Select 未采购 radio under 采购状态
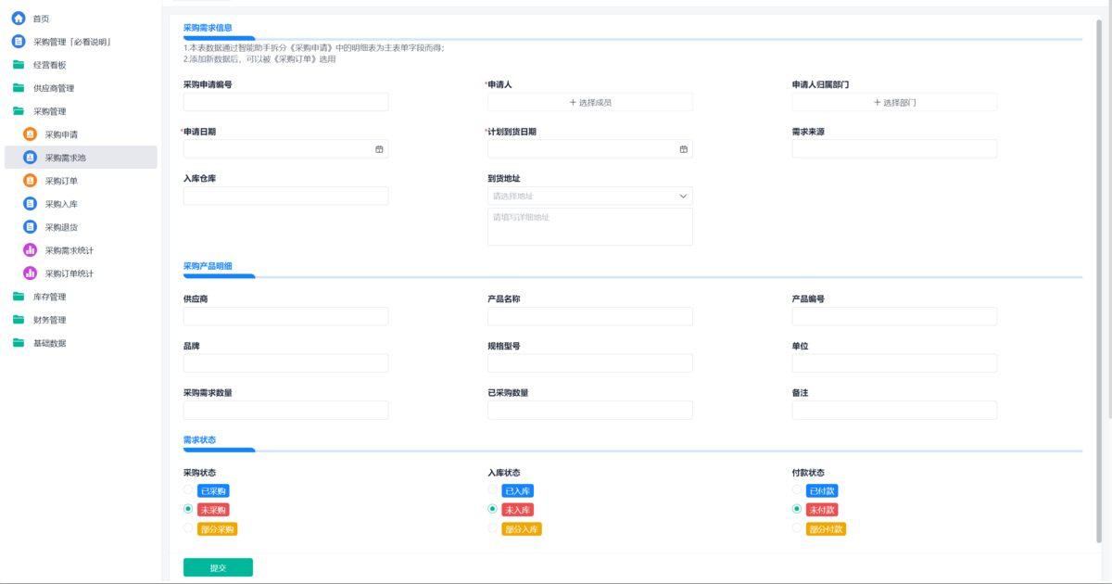 (x=188, y=509)
